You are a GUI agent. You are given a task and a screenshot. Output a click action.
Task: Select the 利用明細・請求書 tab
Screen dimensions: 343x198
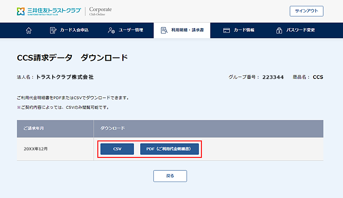coord(182,30)
